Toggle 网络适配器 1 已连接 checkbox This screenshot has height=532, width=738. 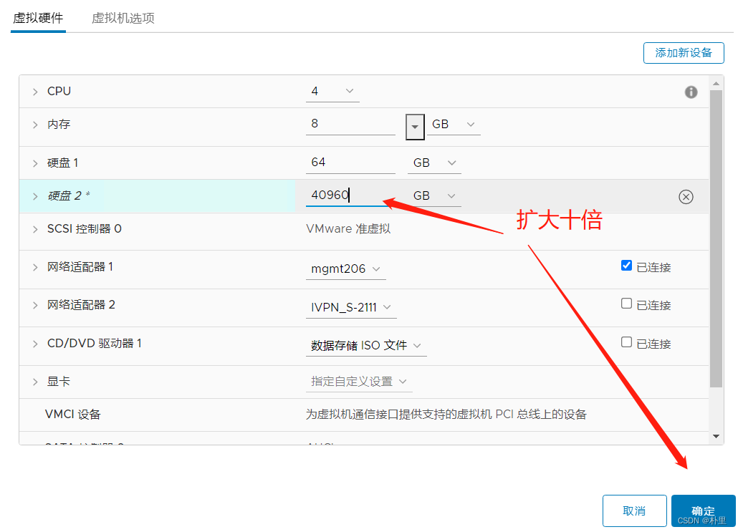tap(626, 266)
